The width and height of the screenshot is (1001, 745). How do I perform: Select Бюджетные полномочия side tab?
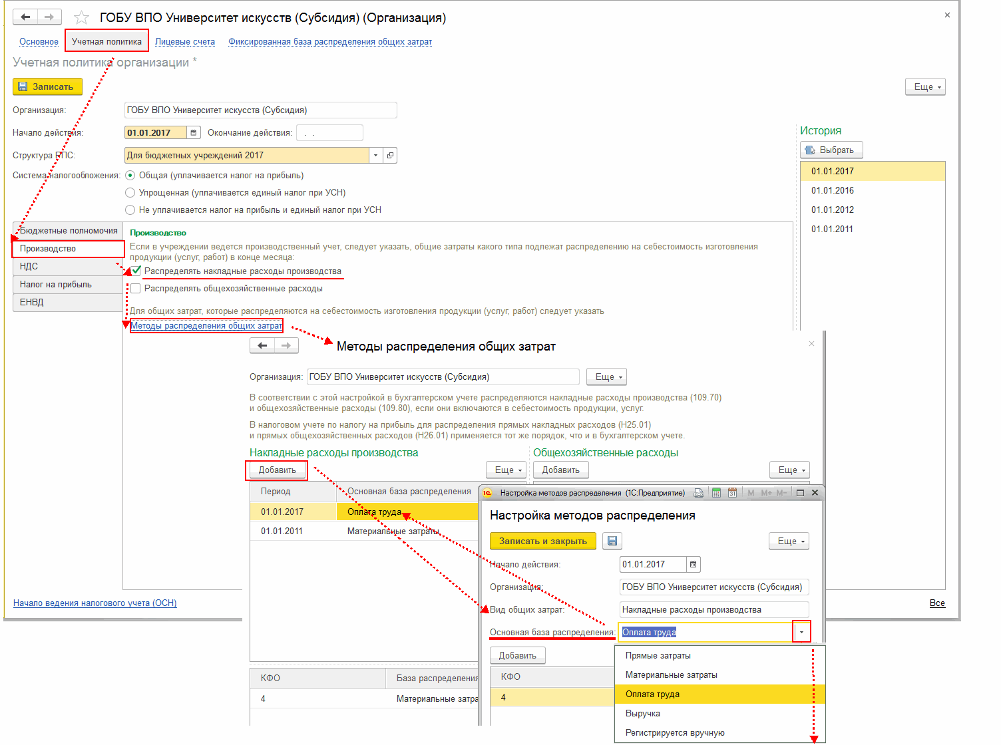click(x=68, y=231)
